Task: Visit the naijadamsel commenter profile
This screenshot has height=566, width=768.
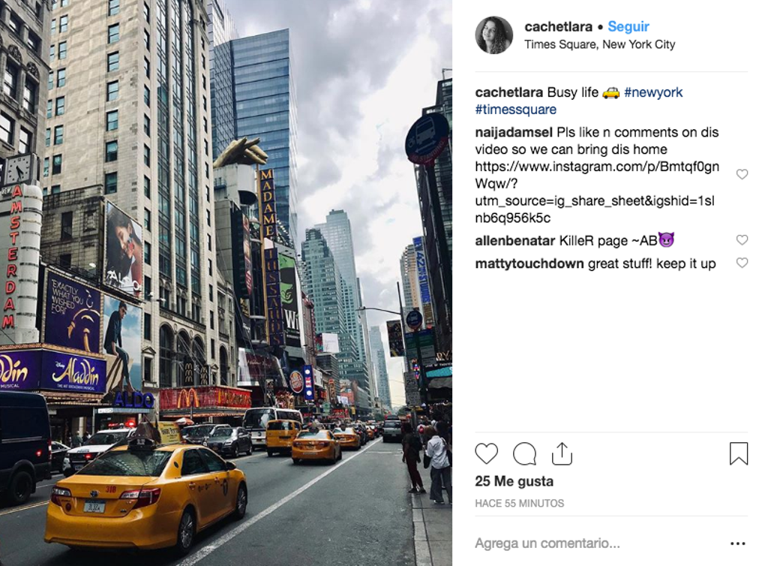Action: 514,132
